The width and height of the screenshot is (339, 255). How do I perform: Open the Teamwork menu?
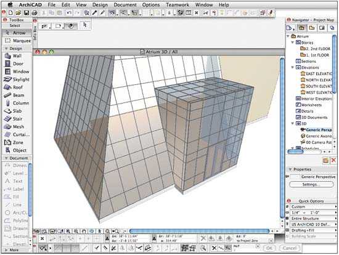178,4
